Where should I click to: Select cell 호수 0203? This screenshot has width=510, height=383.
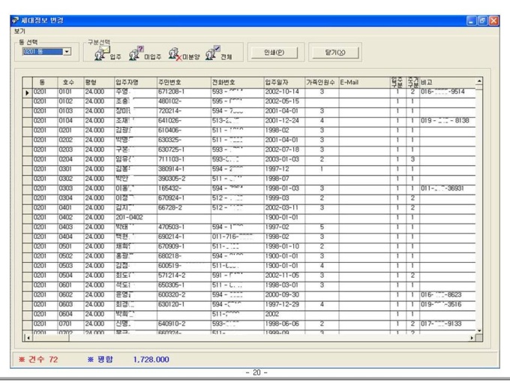[71, 149]
